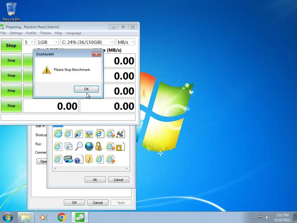The width and height of the screenshot is (297, 223).
Task: Select the large Internet Explorer logo icon
Action: 58,134
